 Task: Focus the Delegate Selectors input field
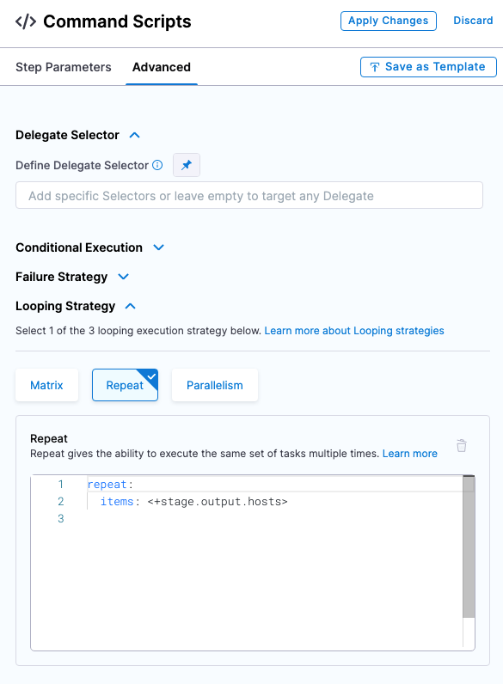249,195
